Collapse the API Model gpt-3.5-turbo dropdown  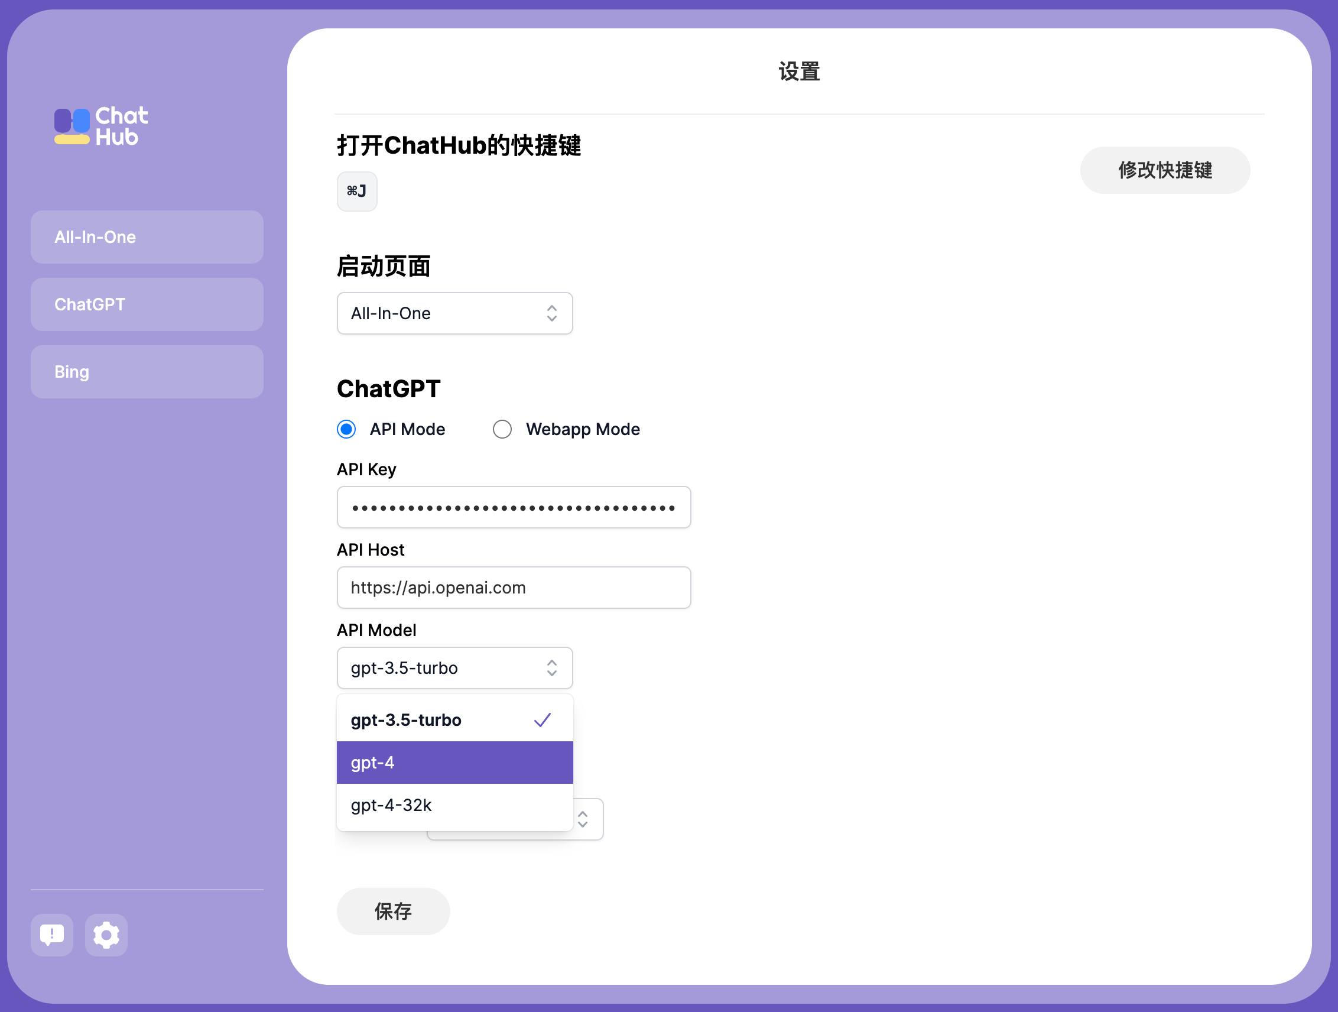pos(454,668)
